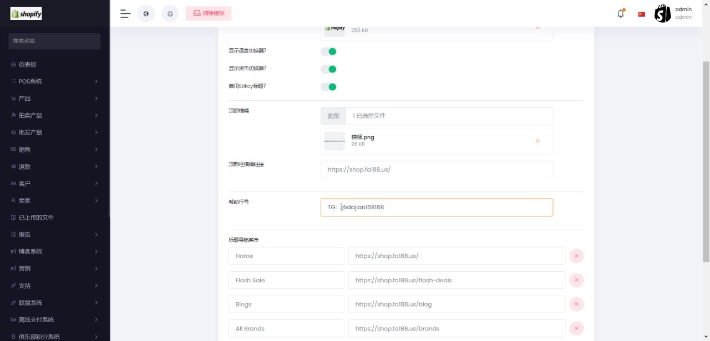Open 仪表板 in the sidebar

pos(28,64)
